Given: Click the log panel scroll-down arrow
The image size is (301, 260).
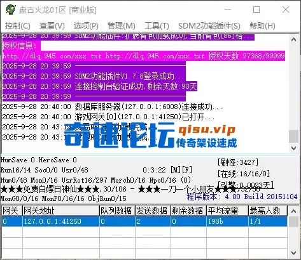Looking at the screenshot, I should coord(294,148).
